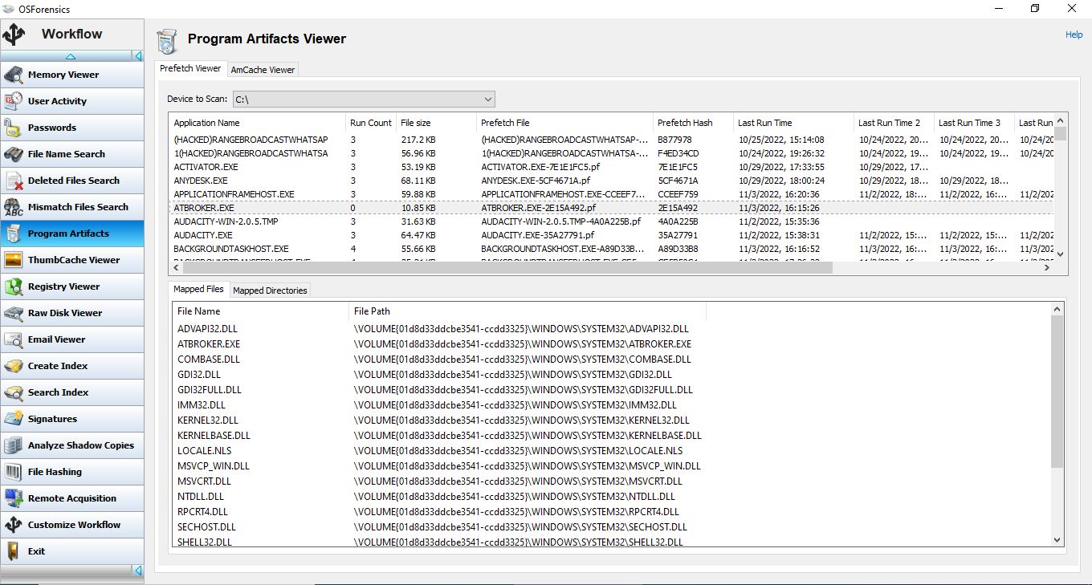The width and height of the screenshot is (1092, 585).
Task: Sort mapped files by File Path header
Action: (x=528, y=311)
